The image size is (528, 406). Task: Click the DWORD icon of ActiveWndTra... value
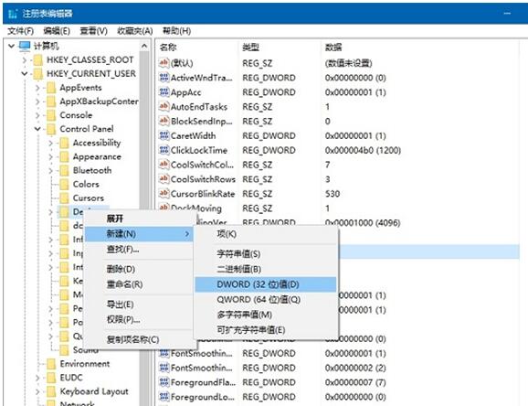tap(164, 78)
